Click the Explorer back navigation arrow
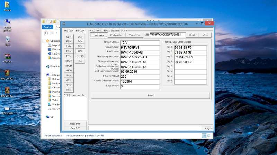The width and height of the screenshot is (277, 155). 46,33
